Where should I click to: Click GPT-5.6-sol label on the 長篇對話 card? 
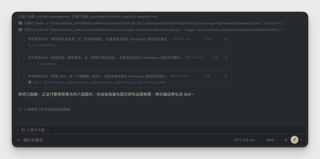(194, 57)
